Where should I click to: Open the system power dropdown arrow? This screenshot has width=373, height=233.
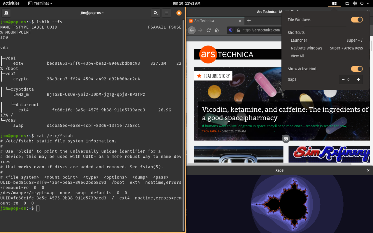click(367, 3)
